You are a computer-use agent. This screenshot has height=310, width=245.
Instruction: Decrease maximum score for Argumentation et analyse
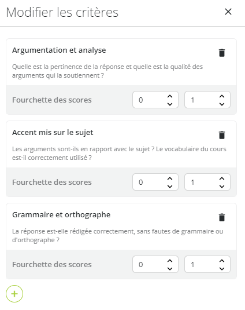pyautogui.click(x=222, y=104)
